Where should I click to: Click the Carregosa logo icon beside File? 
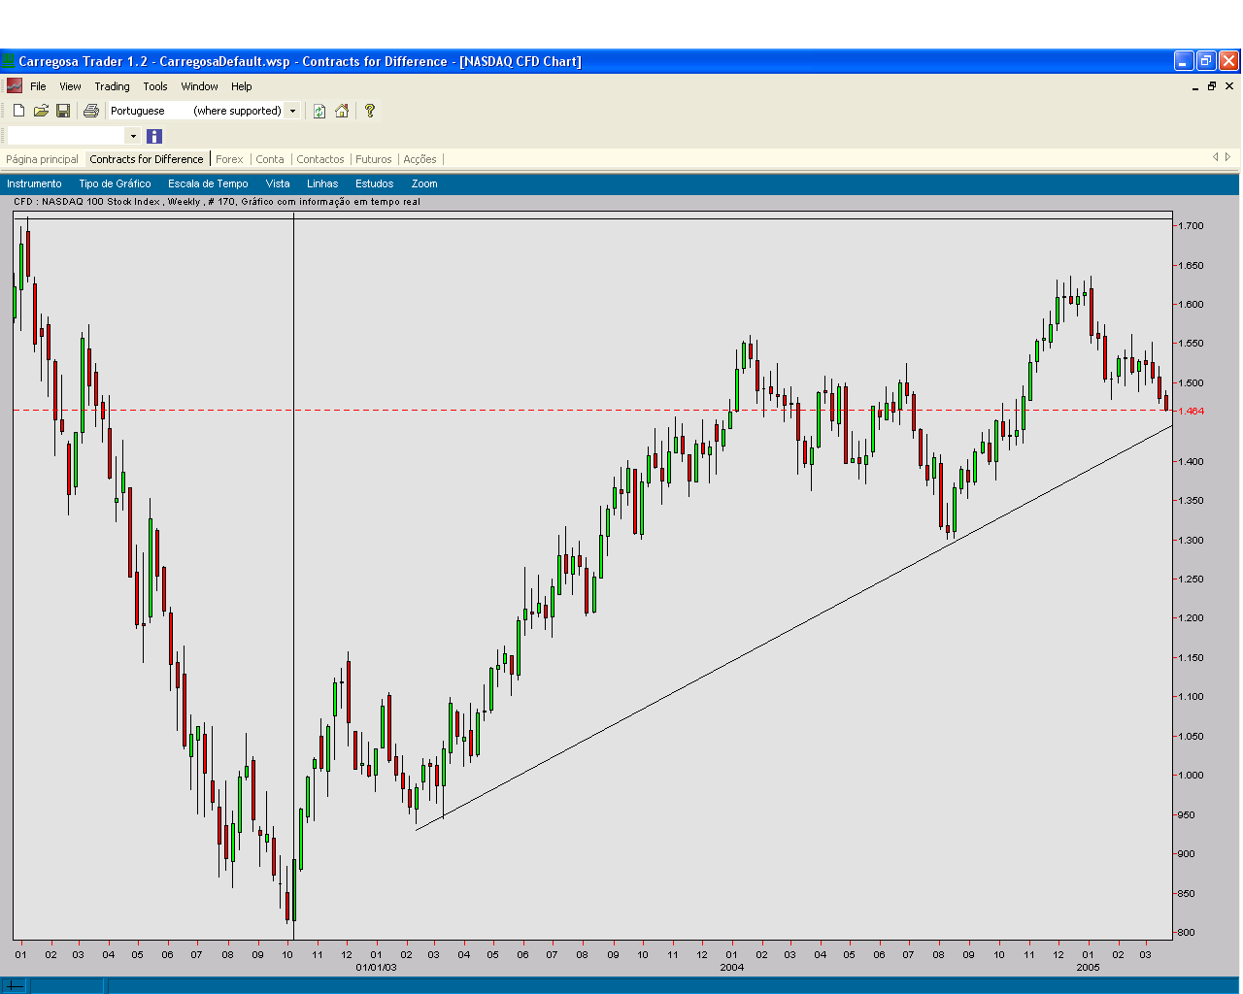[x=14, y=86]
